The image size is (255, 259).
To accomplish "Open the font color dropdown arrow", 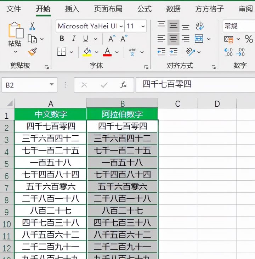I will click(x=117, y=52).
